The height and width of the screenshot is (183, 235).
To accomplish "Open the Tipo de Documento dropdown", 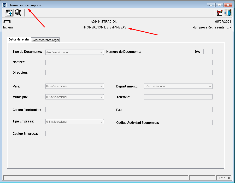I will [75, 52].
